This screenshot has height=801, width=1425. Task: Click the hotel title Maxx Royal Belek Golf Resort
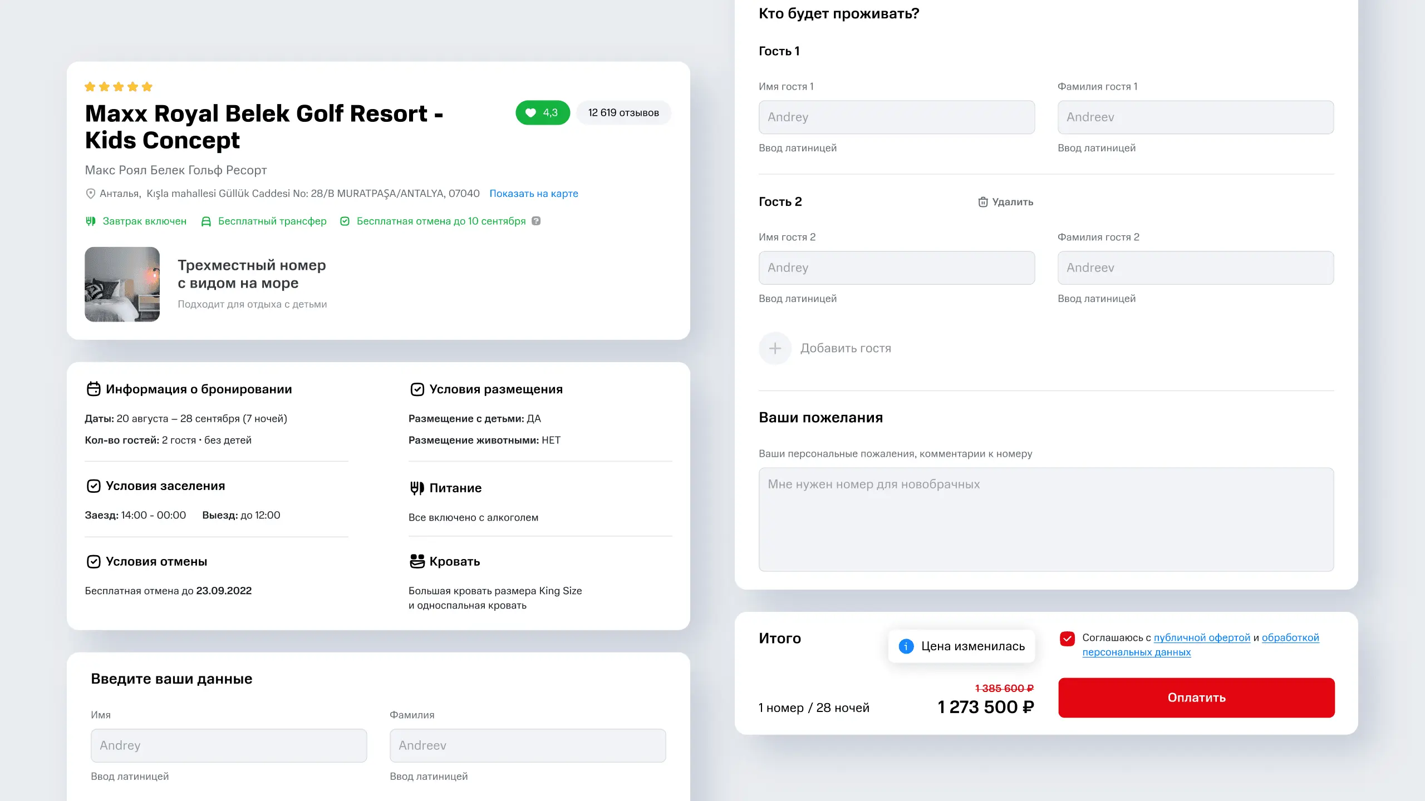click(x=264, y=127)
